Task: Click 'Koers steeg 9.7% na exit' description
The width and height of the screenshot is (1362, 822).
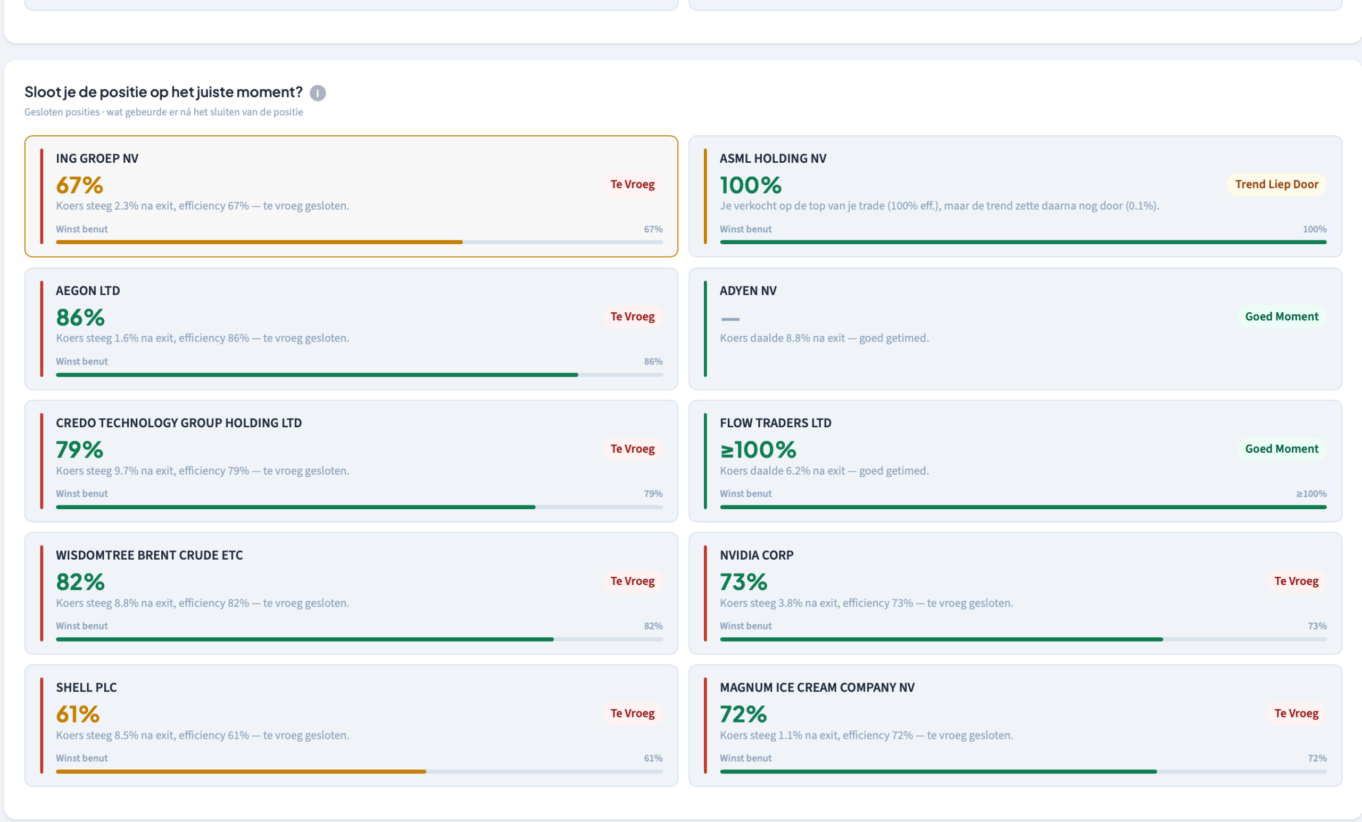Action: (202, 470)
